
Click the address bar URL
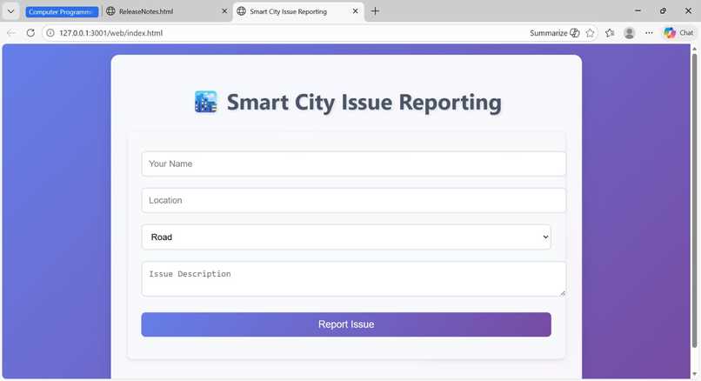point(110,33)
